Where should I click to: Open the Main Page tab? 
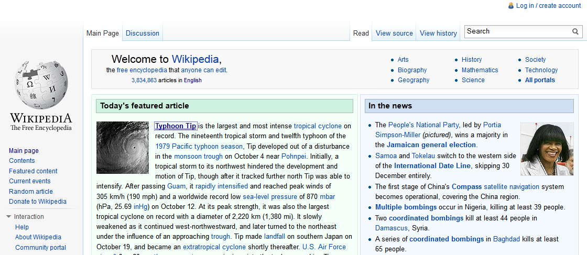click(x=103, y=34)
